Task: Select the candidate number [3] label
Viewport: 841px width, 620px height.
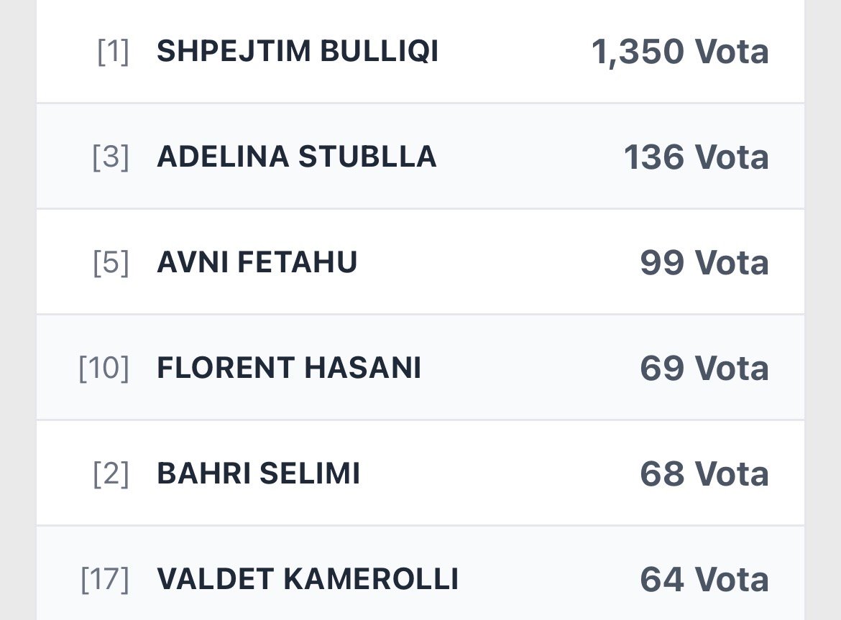Action: 111,158
